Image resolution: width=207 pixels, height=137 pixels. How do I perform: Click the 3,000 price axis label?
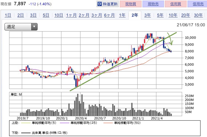coord(189,85)
